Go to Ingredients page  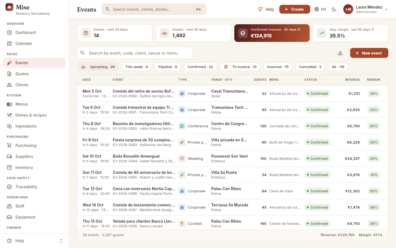34,126
